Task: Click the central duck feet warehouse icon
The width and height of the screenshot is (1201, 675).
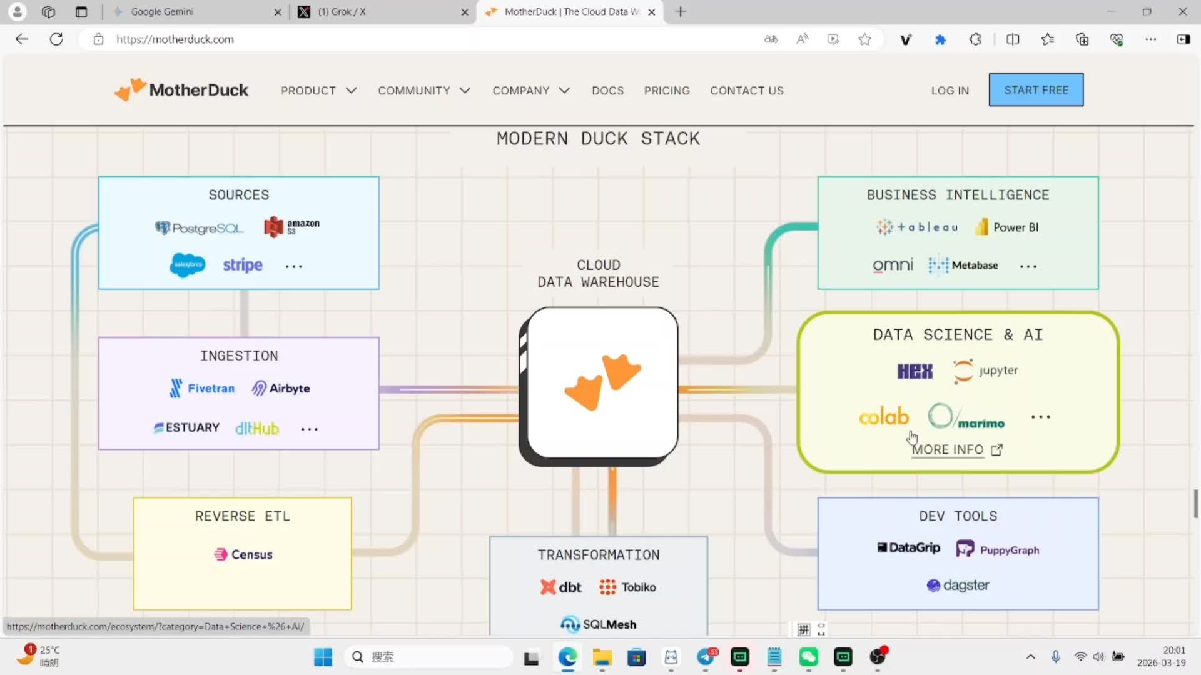Action: point(602,382)
